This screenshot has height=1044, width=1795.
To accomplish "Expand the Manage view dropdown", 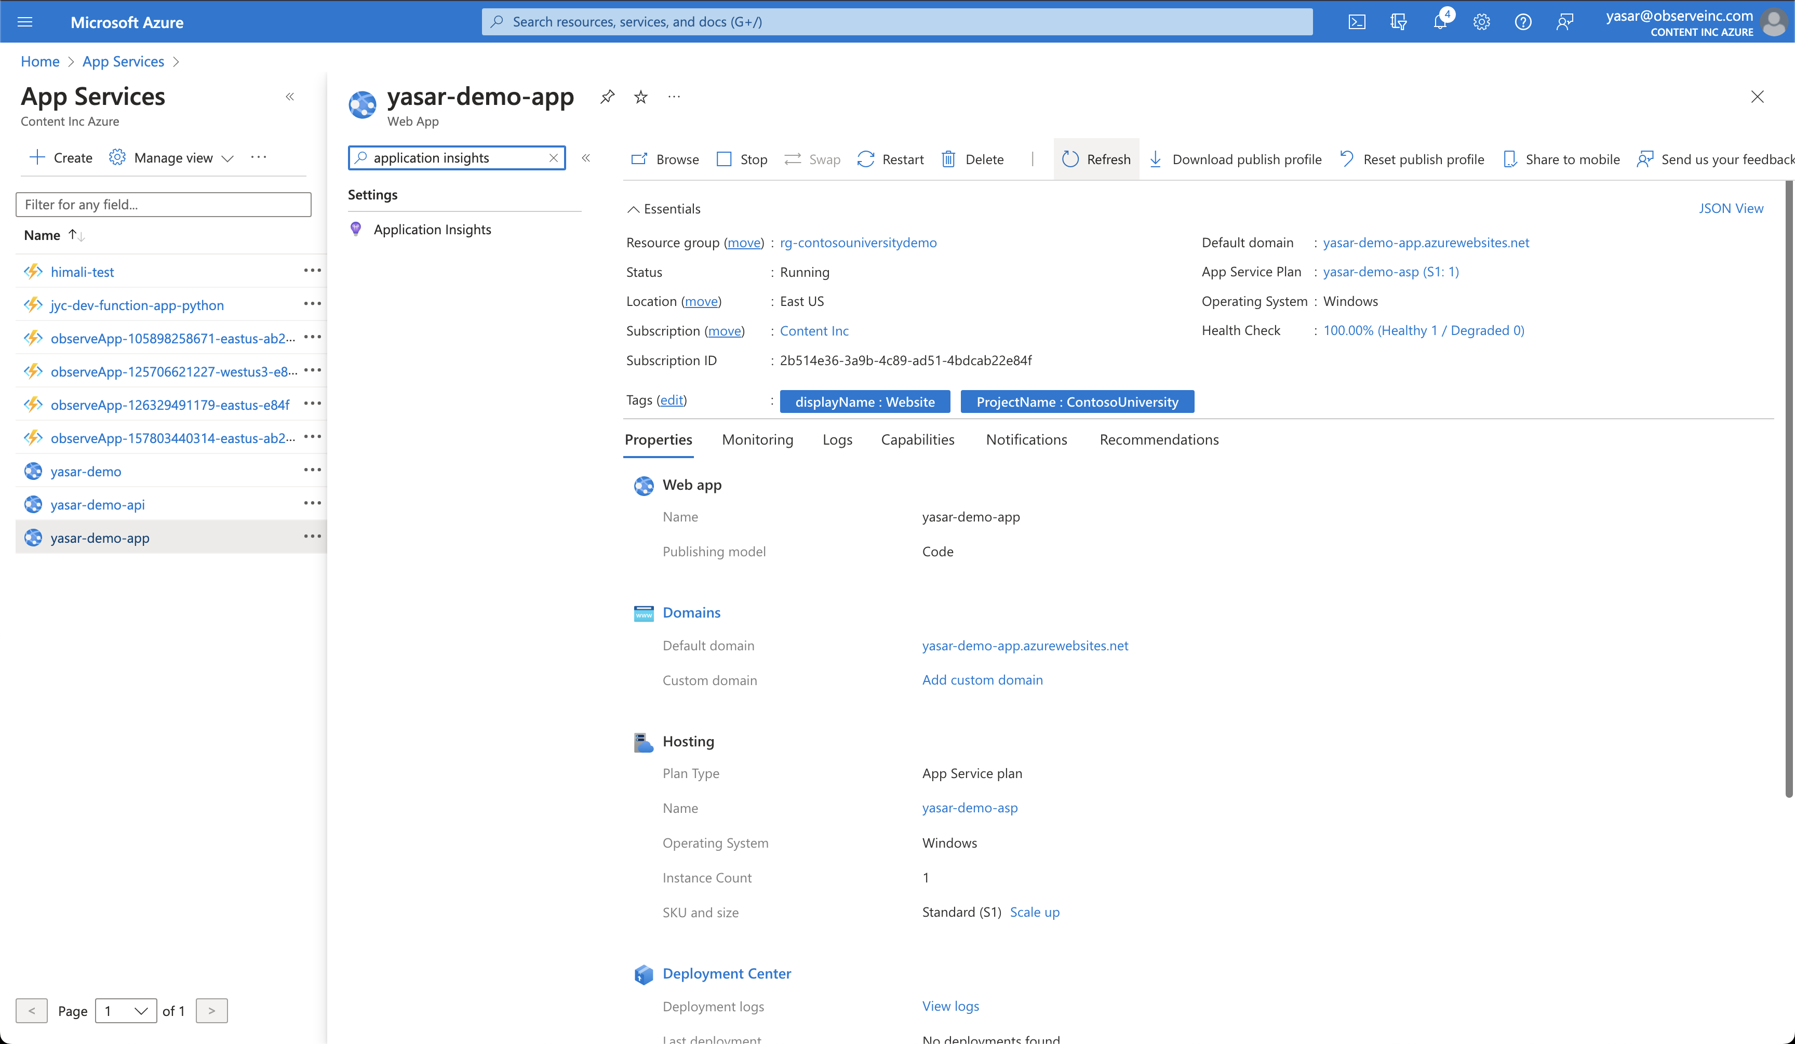I will pos(227,158).
